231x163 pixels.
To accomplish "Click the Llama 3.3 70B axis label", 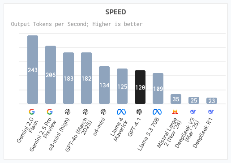I will [148, 134].
